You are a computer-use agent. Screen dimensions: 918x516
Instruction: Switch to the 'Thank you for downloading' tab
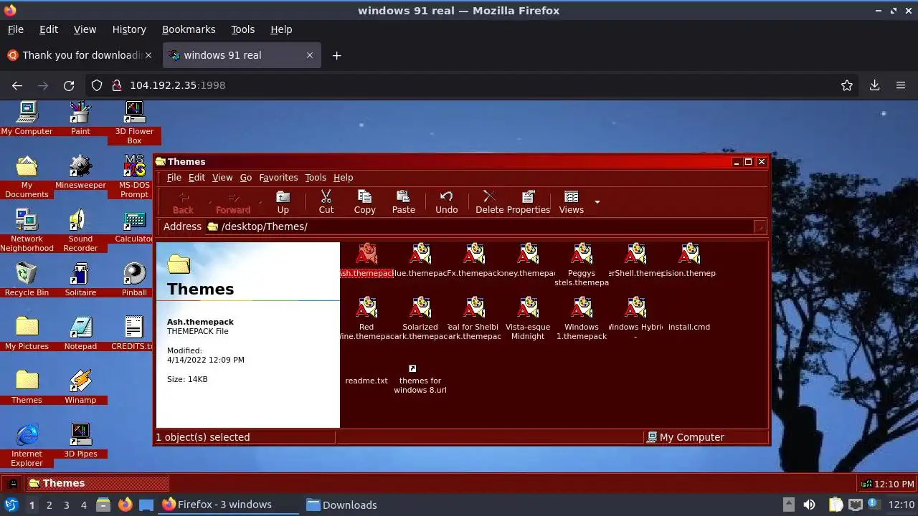[80, 55]
